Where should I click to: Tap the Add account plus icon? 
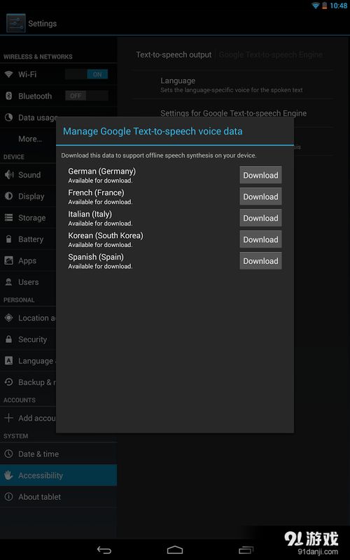click(8, 418)
